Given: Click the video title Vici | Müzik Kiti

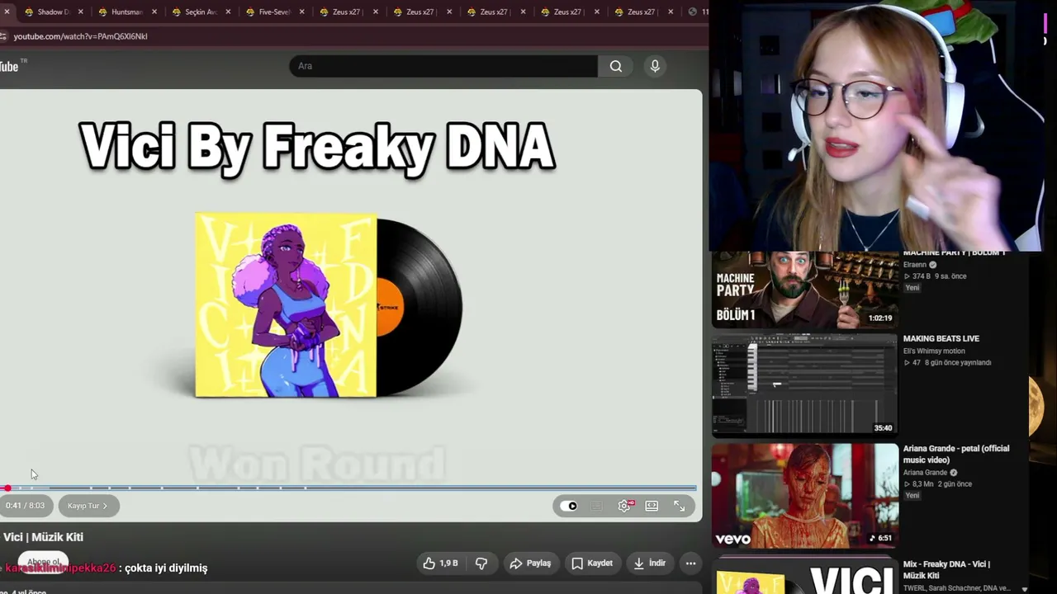Looking at the screenshot, I should click(43, 537).
